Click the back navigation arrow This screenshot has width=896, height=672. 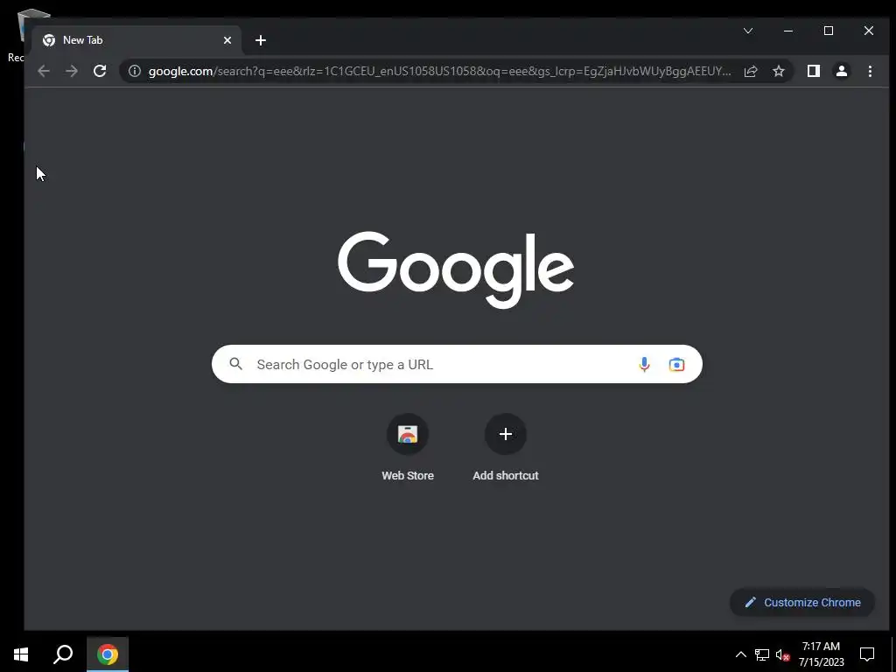click(44, 71)
